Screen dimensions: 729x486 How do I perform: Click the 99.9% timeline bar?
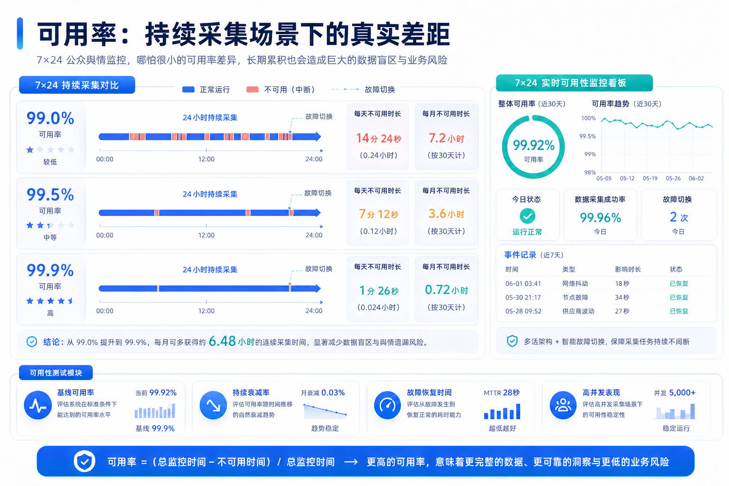[210, 288]
